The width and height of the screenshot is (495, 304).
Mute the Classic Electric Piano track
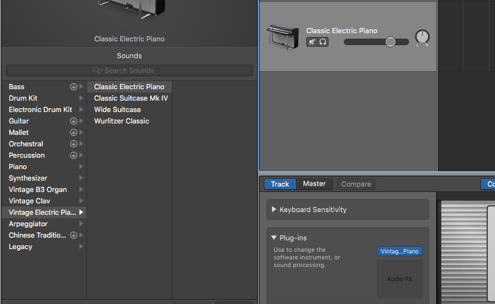[312, 42]
